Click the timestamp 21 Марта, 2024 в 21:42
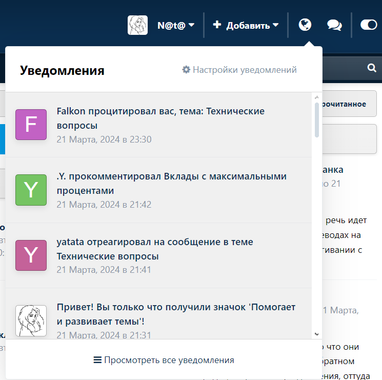 (x=104, y=205)
